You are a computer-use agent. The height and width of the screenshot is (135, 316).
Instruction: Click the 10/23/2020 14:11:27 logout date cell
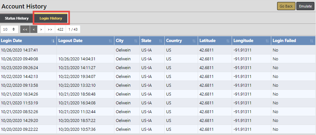(77, 68)
